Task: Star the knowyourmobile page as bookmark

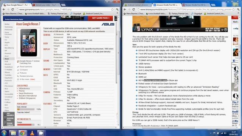Action: tap(234, 9)
